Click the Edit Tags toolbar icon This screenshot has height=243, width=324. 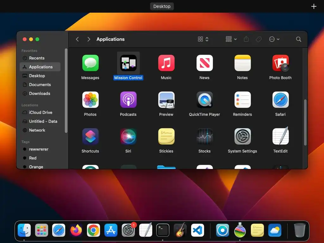[259, 39]
